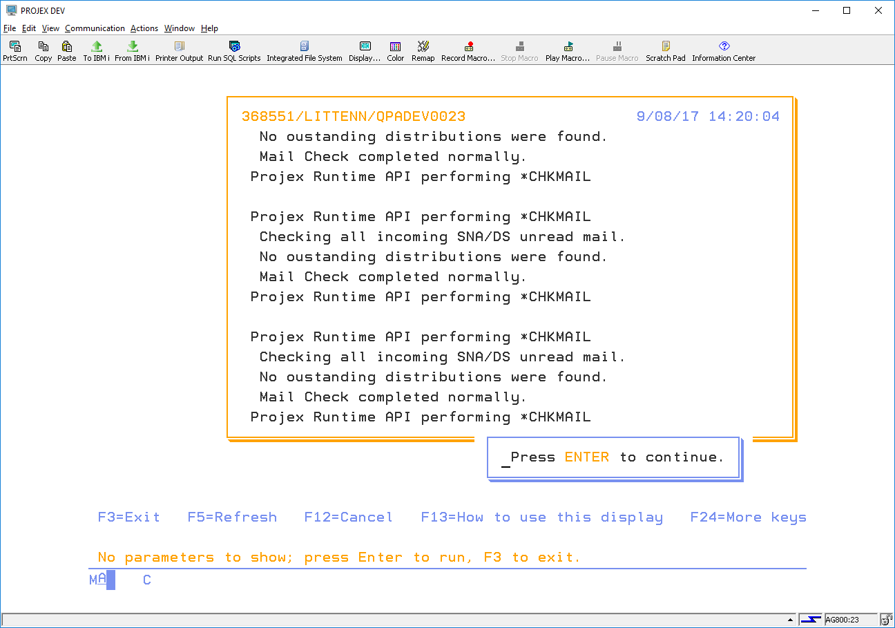Click the Pause Macro toolbar icon
The image size is (895, 628).
(617, 51)
